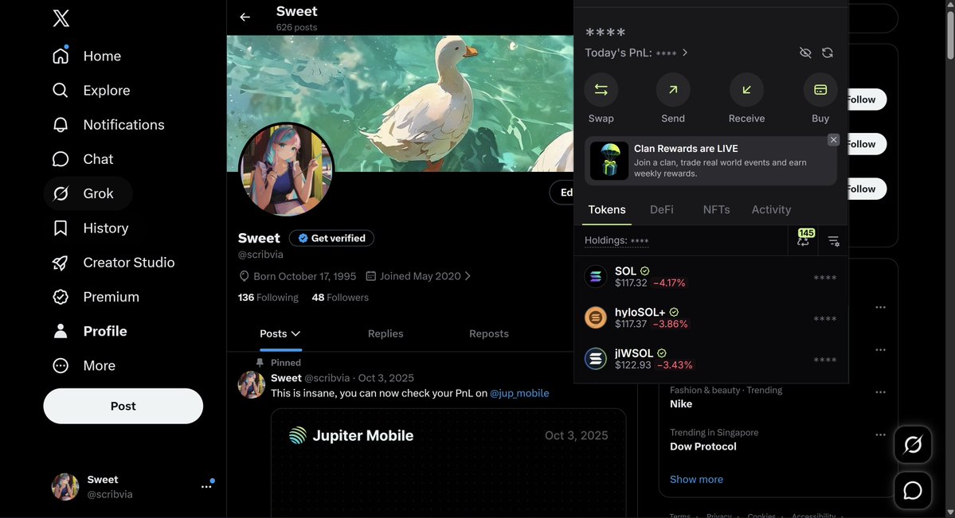Click the Post button
The height and width of the screenshot is (518, 955).
click(123, 406)
